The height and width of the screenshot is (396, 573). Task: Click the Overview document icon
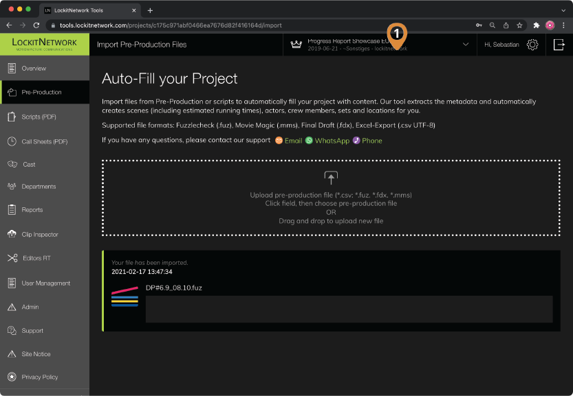tap(12, 68)
